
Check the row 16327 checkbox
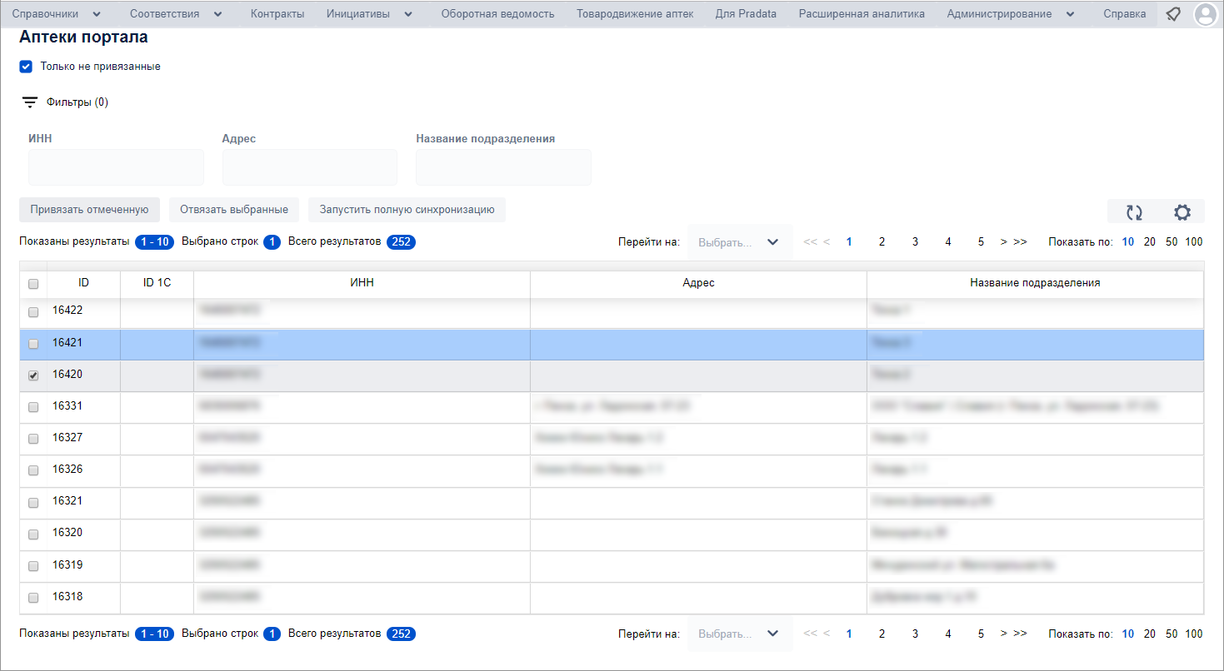[33, 439]
